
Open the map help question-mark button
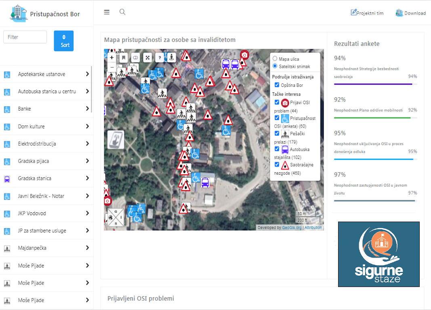[x=160, y=58]
